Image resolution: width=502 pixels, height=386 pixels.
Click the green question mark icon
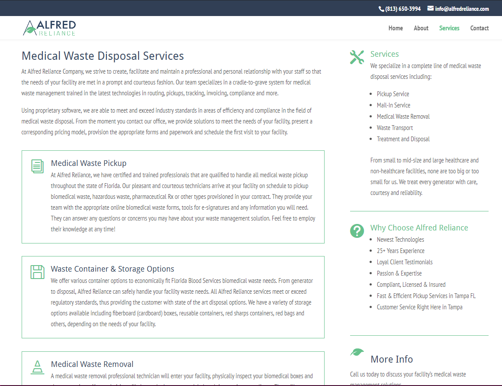point(357,231)
